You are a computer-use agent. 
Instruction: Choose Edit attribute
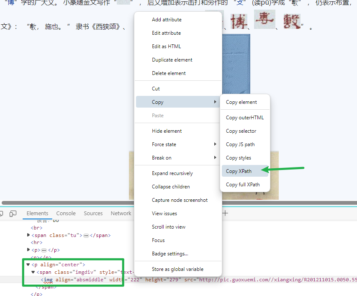[178, 33]
